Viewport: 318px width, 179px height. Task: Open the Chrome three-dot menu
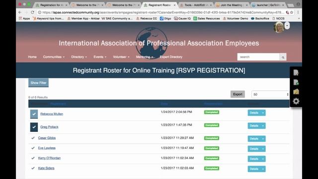(298, 12)
